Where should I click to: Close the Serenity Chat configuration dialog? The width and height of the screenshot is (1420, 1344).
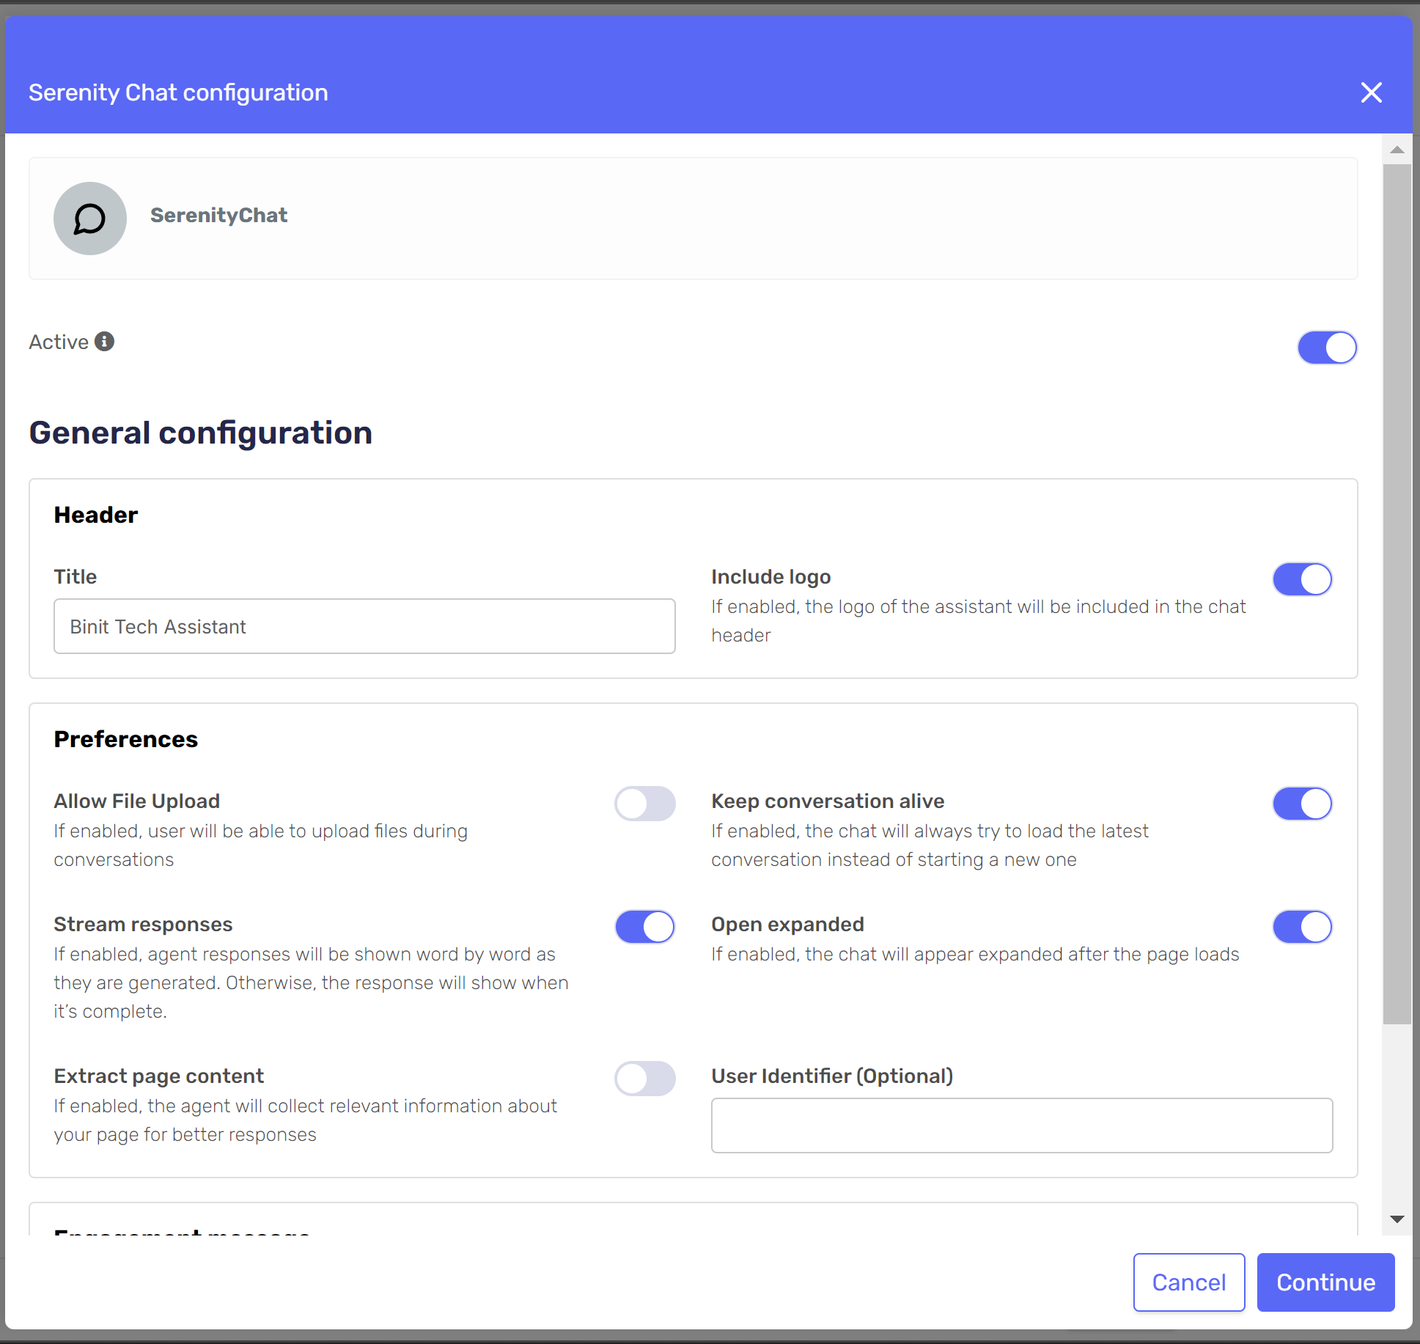[1371, 92]
